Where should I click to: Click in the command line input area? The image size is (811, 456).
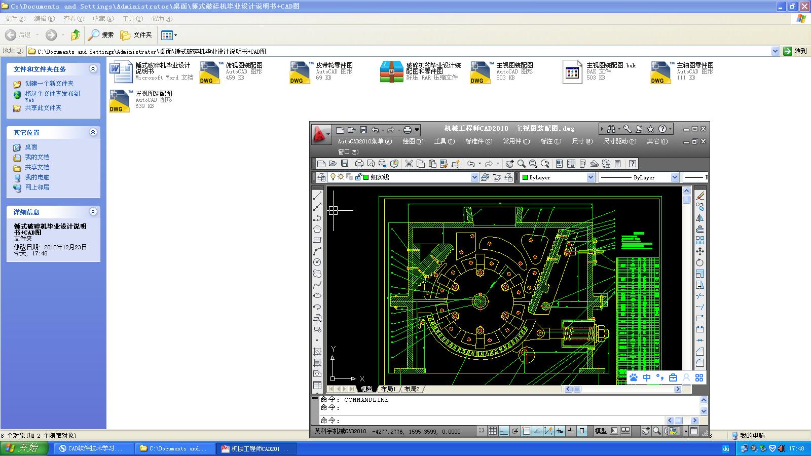pos(456,420)
